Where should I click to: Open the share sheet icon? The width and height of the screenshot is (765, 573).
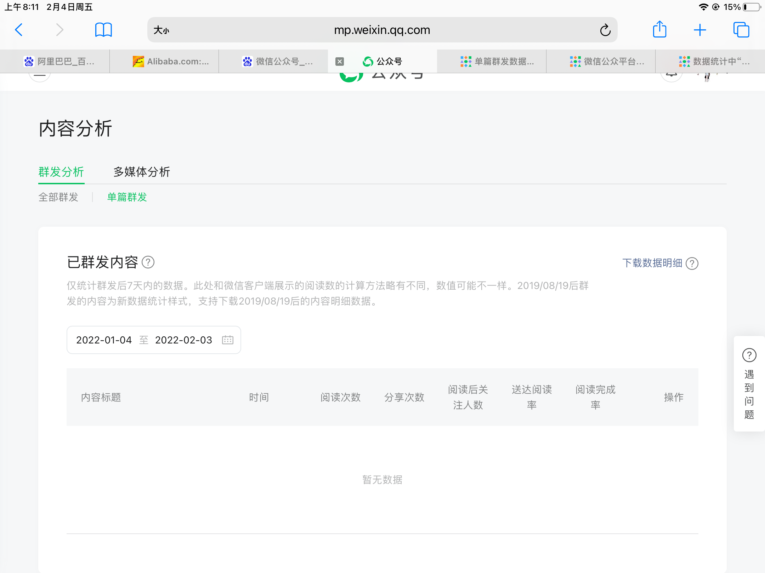(x=659, y=29)
